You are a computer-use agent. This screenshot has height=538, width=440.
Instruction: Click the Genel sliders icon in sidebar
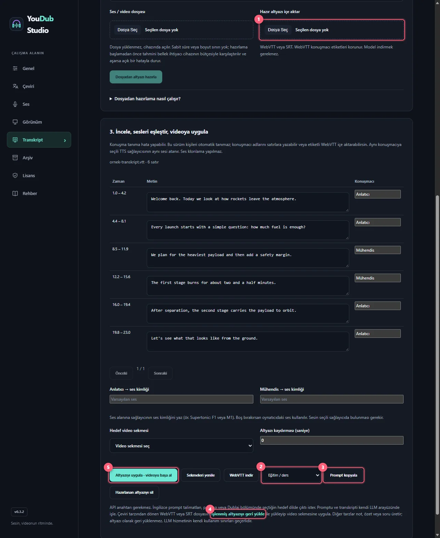point(15,68)
